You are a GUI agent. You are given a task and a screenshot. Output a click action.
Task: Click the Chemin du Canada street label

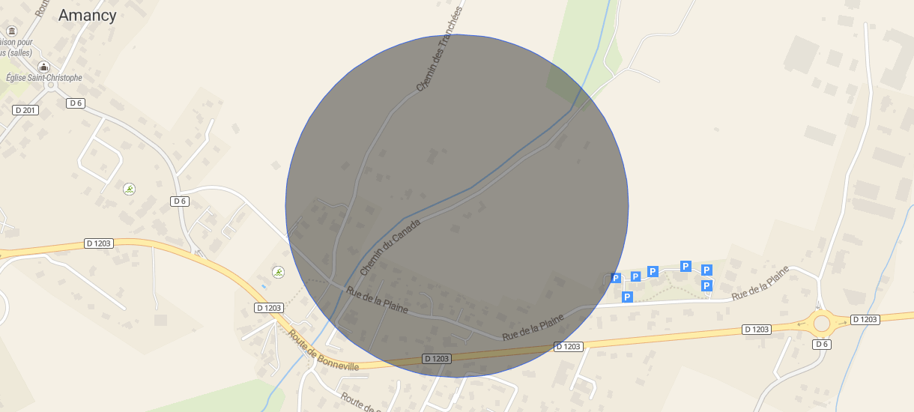pyautogui.click(x=390, y=246)
